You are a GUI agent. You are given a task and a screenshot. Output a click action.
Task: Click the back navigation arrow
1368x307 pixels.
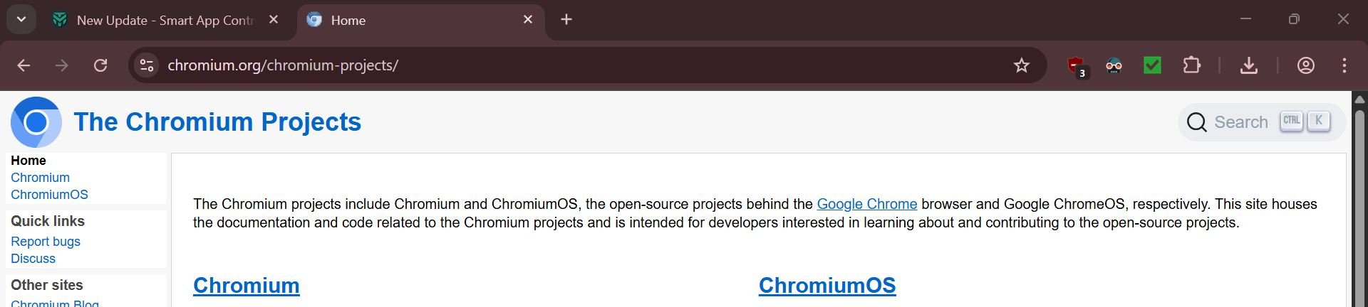click(24, 65)
